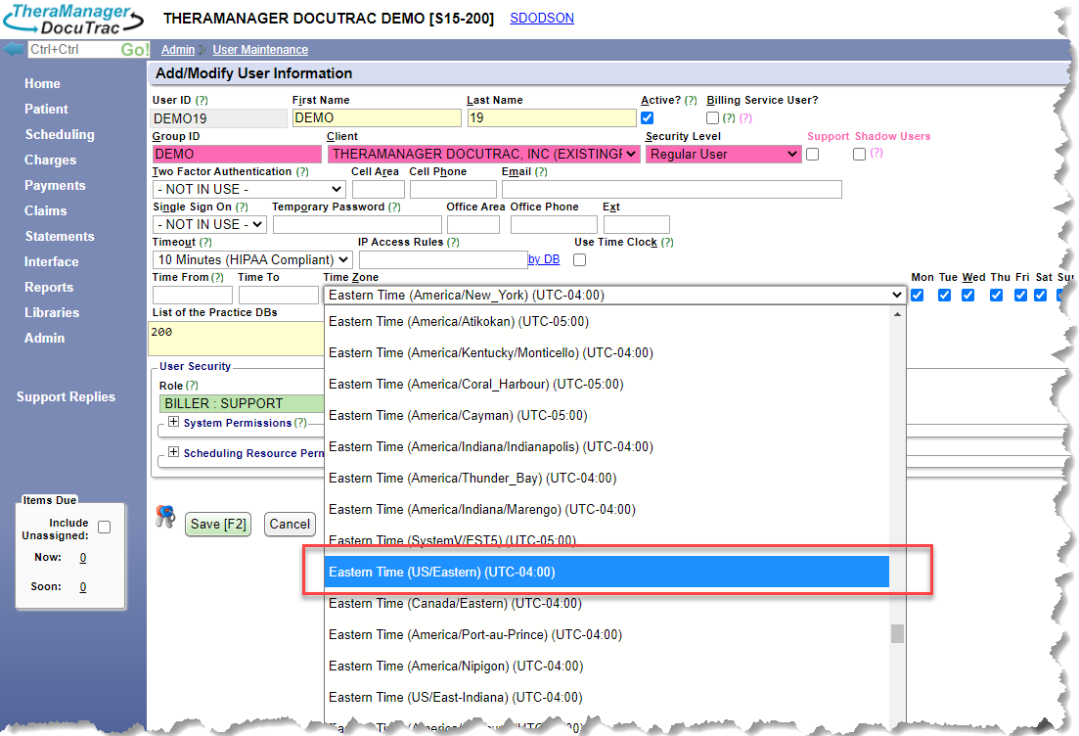Click the Cancel button
The height and width of the screenshot is (736, 1079).
[x=290, y=524]
